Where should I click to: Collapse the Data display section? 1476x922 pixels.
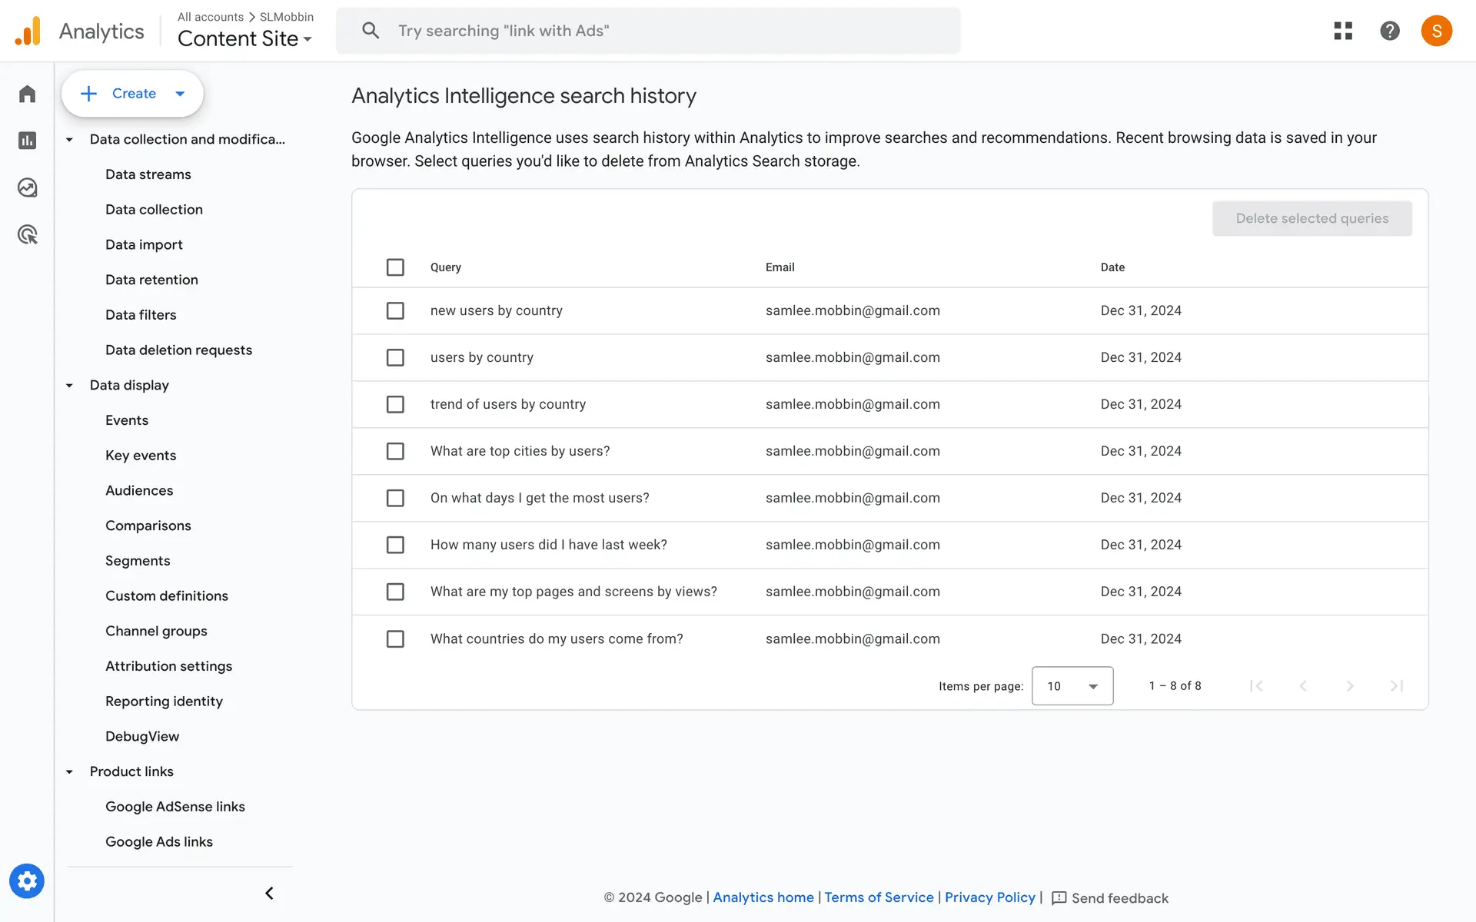[x=69, y=386]
